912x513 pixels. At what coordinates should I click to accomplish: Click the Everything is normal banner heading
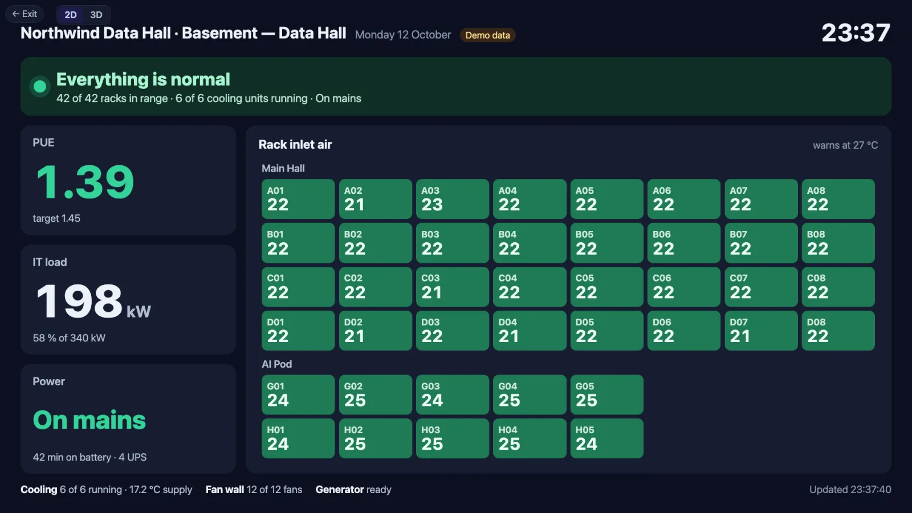(143, 79)
